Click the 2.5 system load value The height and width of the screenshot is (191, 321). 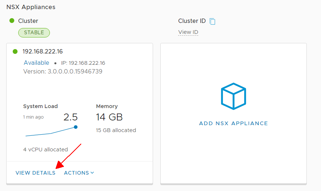70,117
